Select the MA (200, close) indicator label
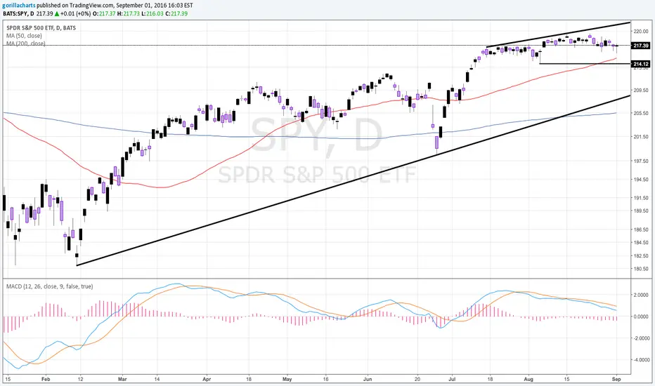The width and height of the screenshot is (655, 386). tap(25, 44)
